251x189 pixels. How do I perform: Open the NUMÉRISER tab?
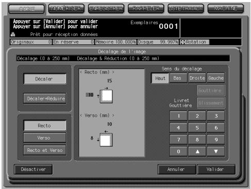[66, 8]
